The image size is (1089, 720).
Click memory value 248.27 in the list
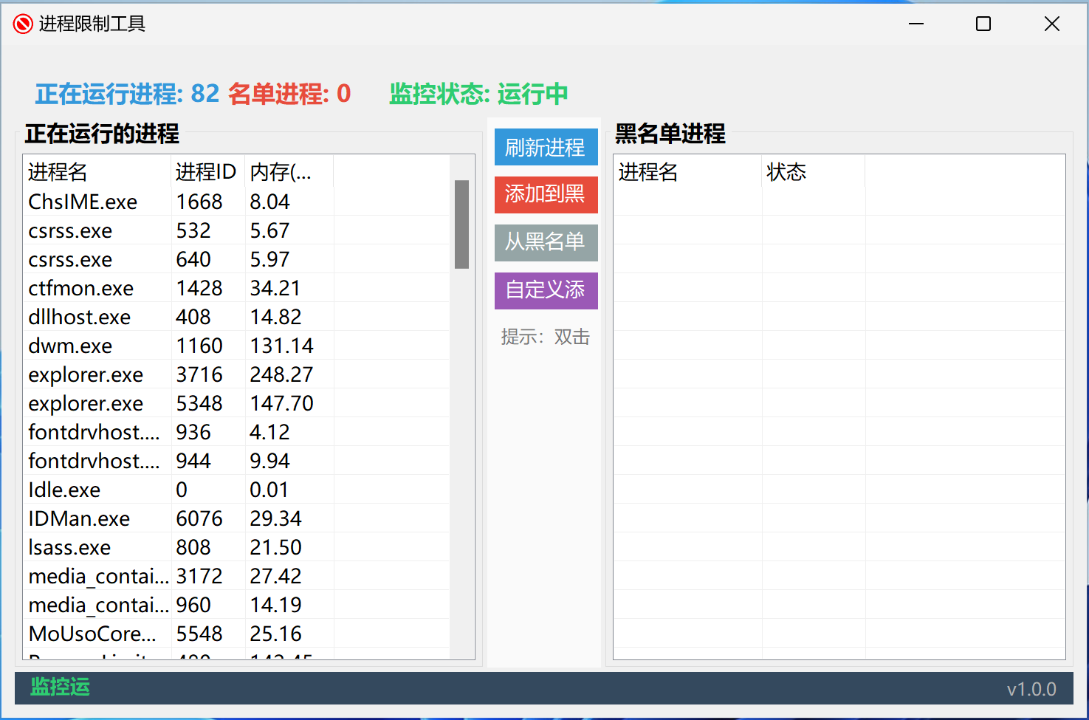click(x=281, y=374)
